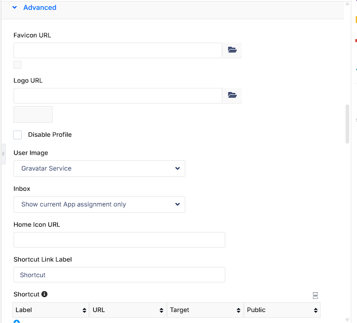Sort table by Public column arrows

(x=315, y=310)
